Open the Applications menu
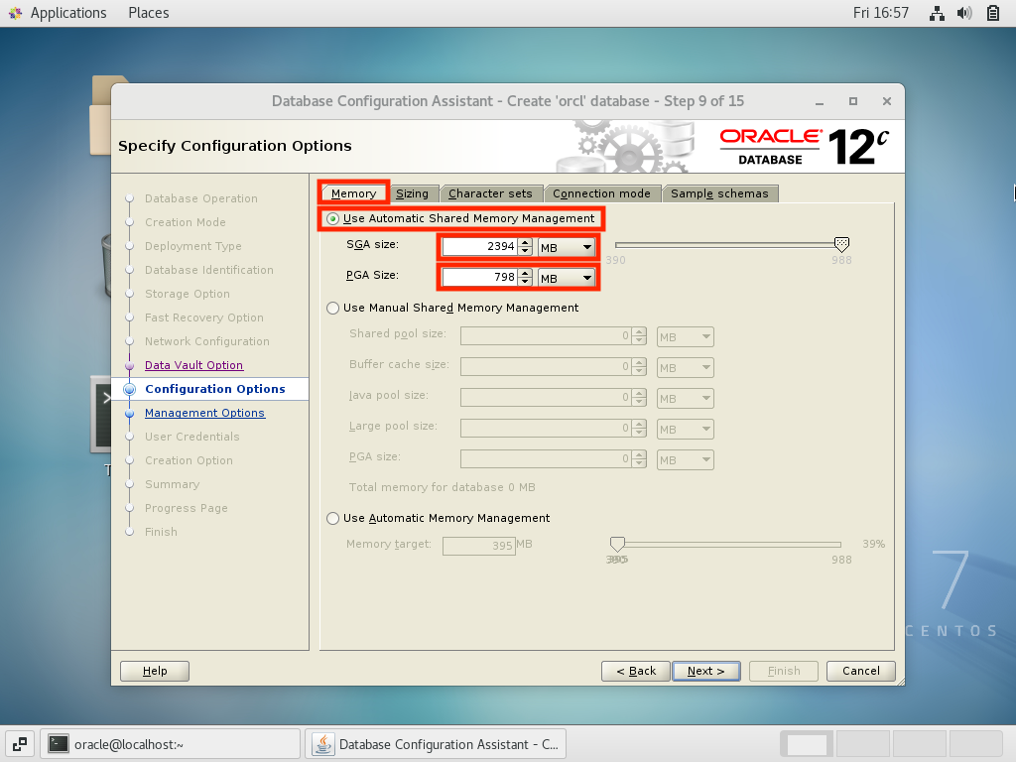This screenshot has width=1016, height=762. coord(68,13)
